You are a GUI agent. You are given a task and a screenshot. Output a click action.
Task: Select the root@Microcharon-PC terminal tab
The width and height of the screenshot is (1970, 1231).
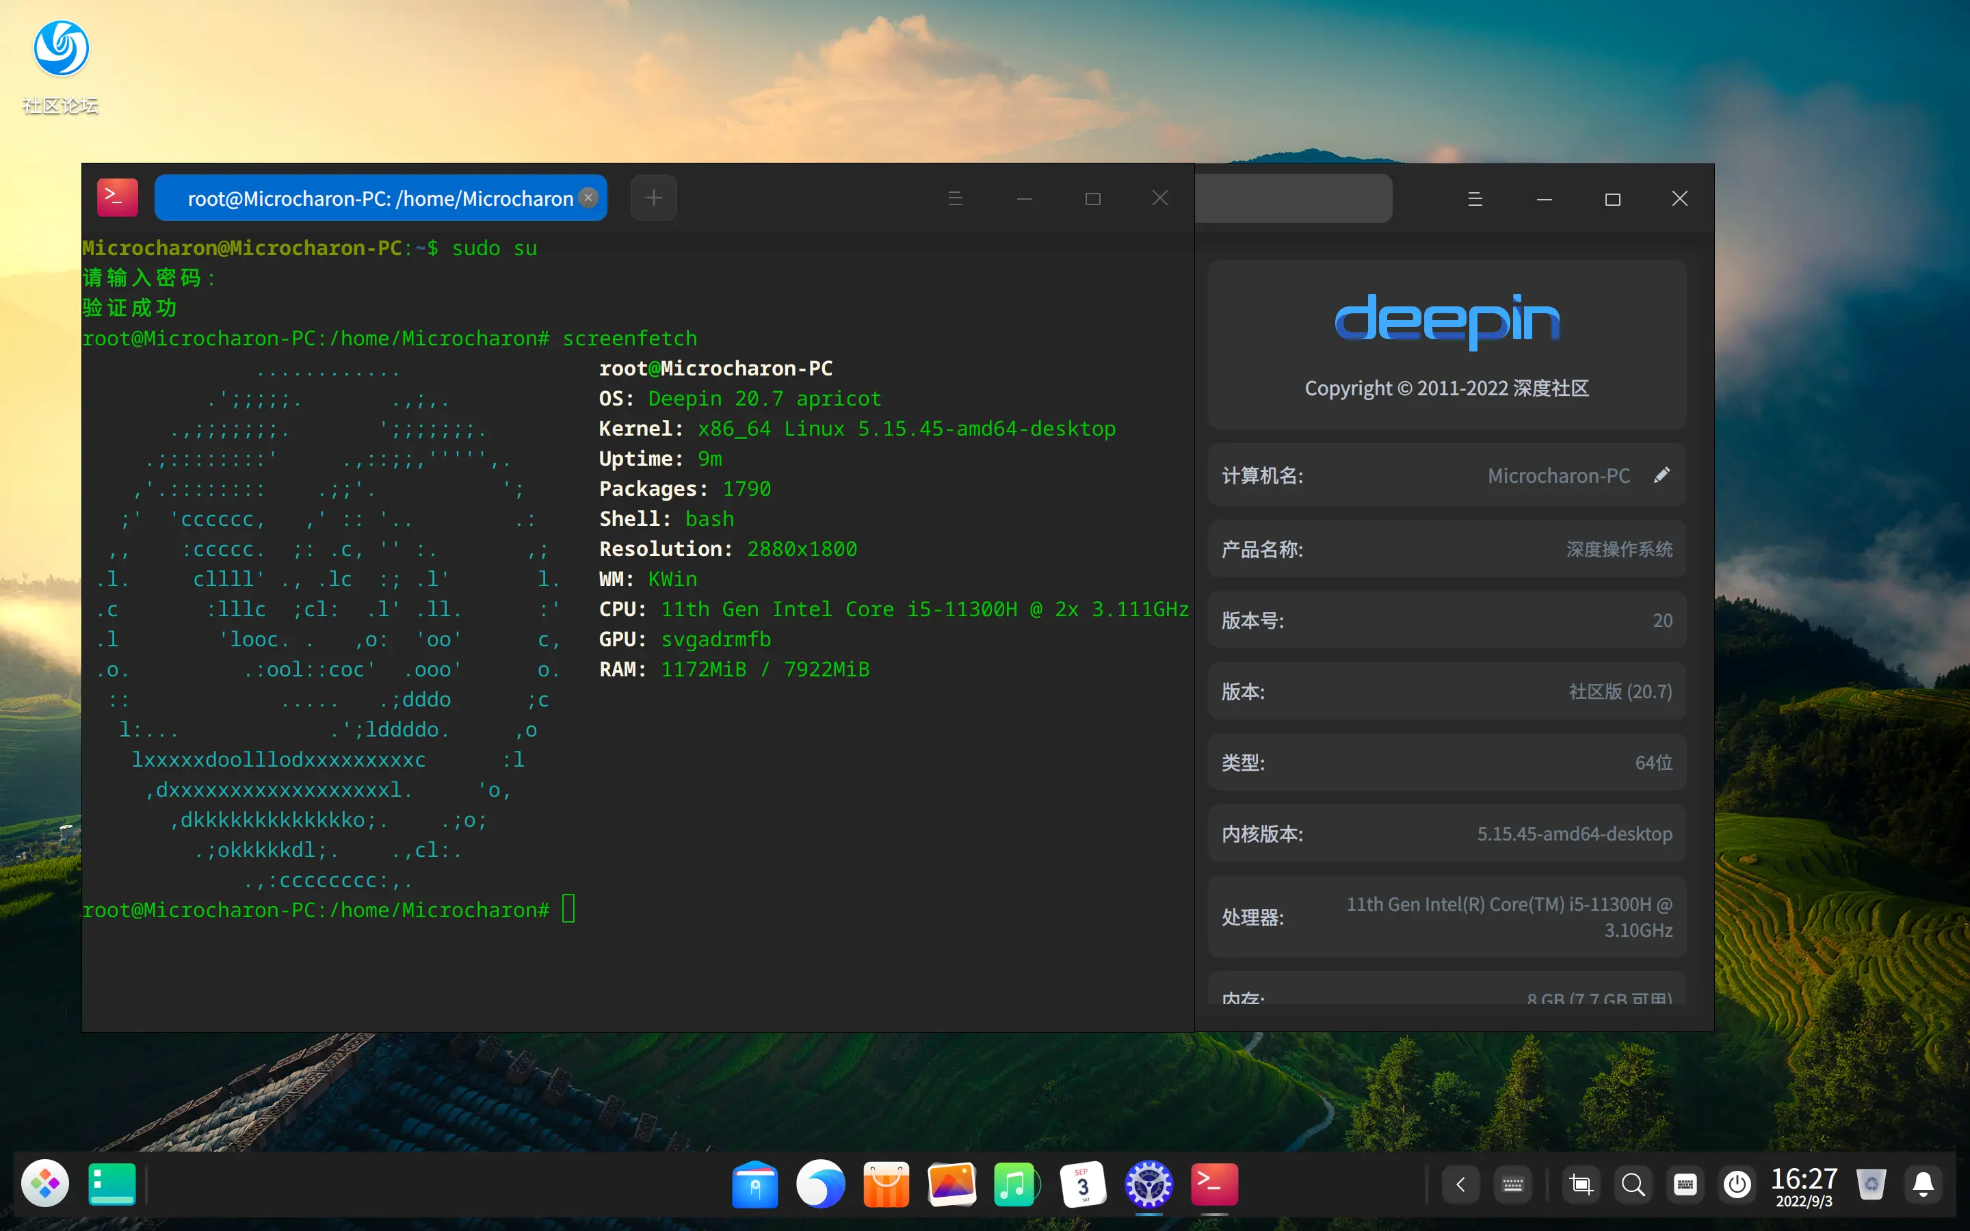[x=380, y=198]
